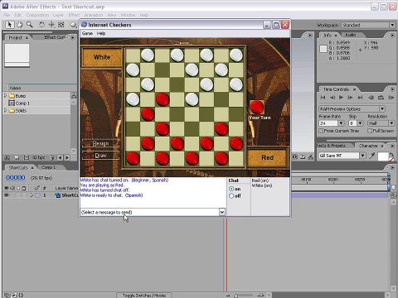The width and height of the screenshot is (398, 298).
Task: Toggle video eye for ShortCuts layer
Action: [x=7, y=195]
